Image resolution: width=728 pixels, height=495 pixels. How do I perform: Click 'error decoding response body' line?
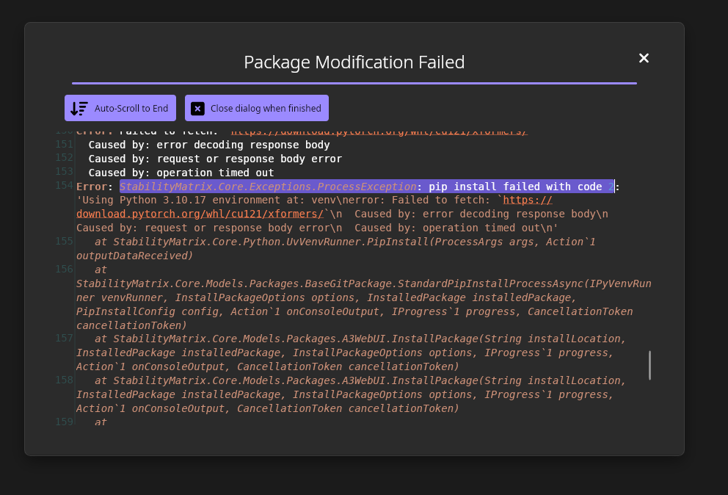pyautogui.click(x=208, y=145)
